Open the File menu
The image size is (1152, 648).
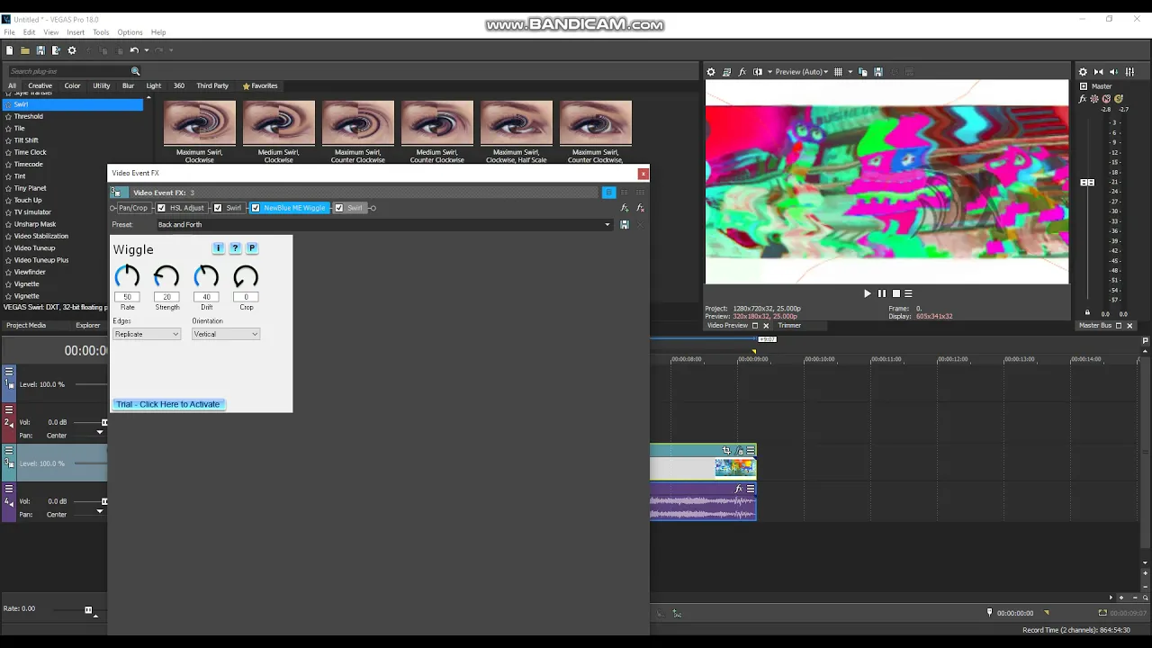(x=9, y=32)
